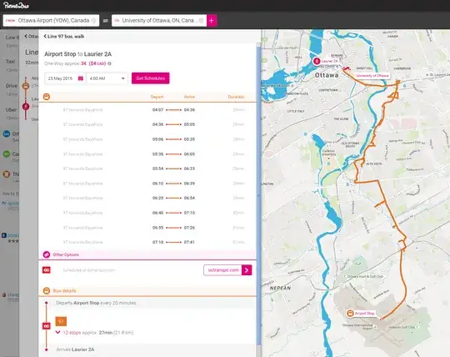Click the orange things-to-do icon in sidebar

point(7,174)
